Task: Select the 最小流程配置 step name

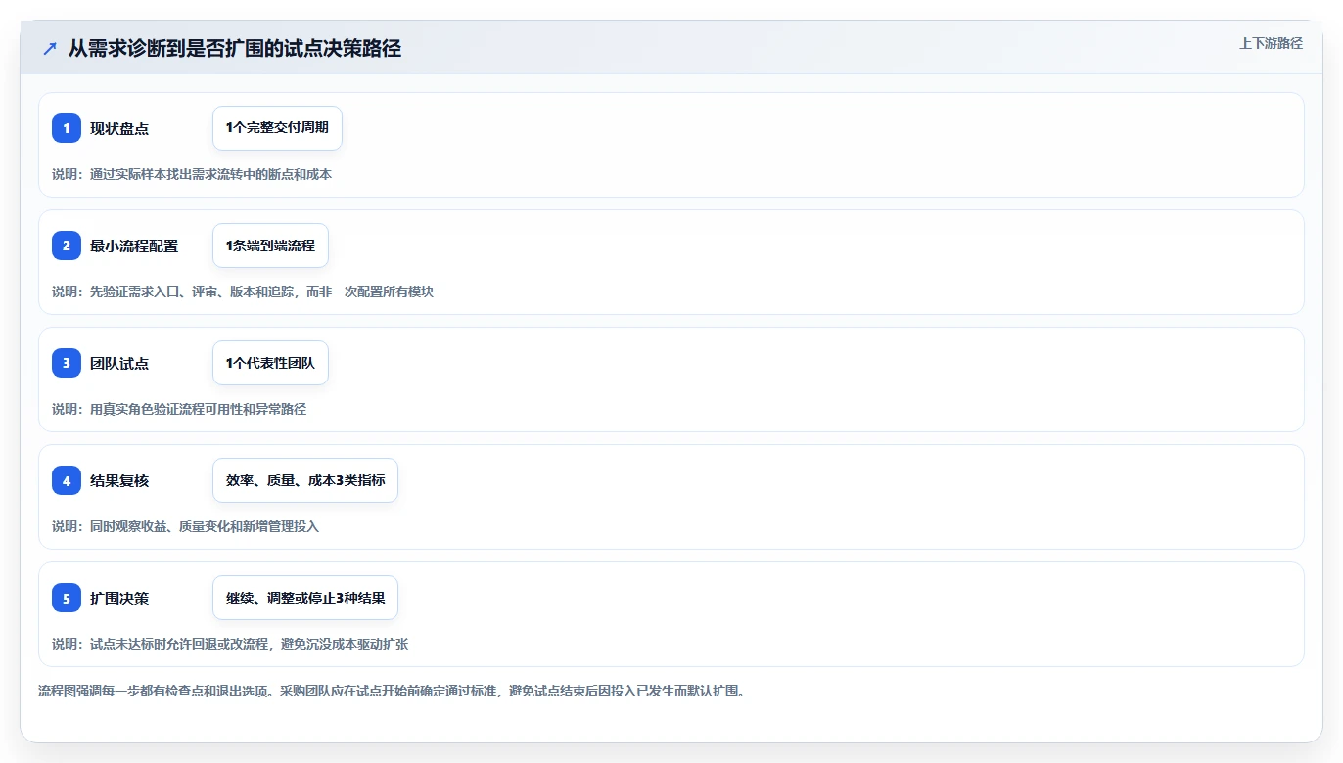Action: pos(134,246)
